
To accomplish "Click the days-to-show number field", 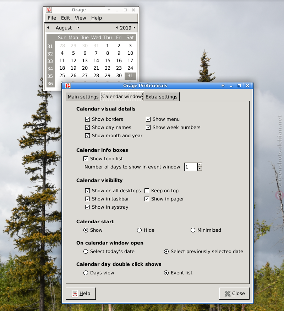I will point(191,167).
